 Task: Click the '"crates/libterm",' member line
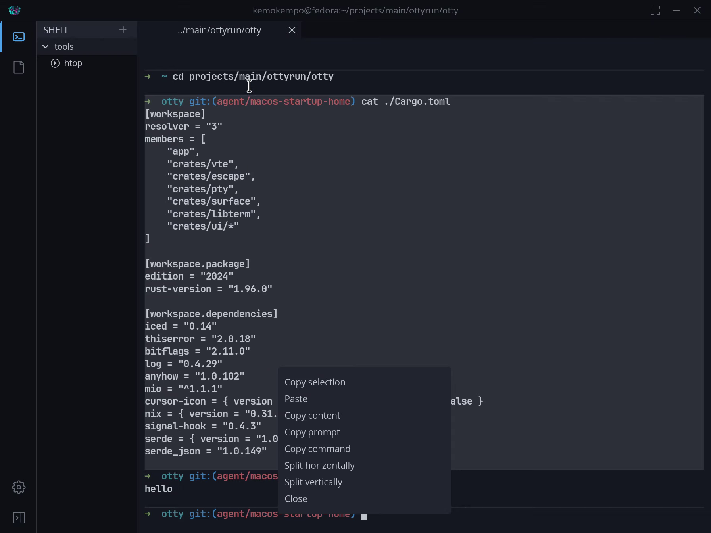(x=214, y=214)
